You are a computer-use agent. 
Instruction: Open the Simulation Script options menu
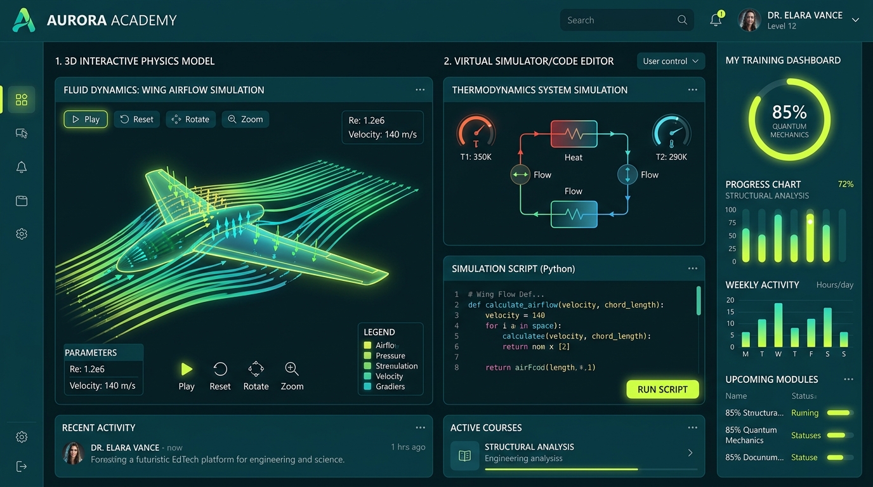[x=692, y=269]
